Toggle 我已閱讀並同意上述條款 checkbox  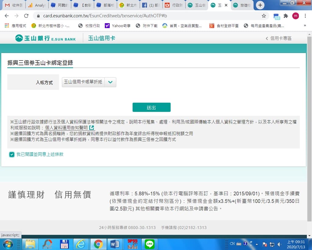12,154
